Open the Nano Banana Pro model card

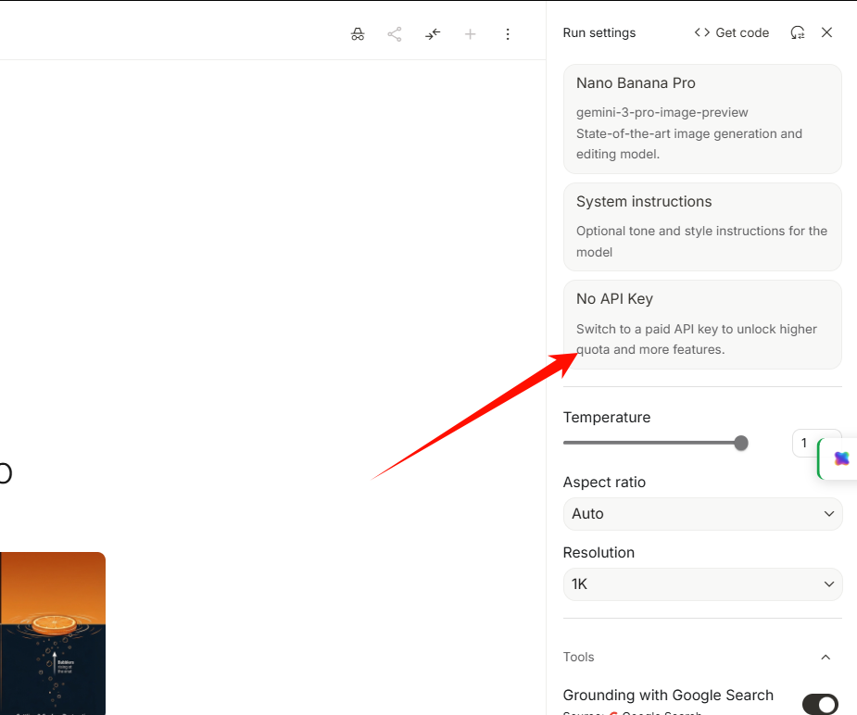[x=702, y=119]
